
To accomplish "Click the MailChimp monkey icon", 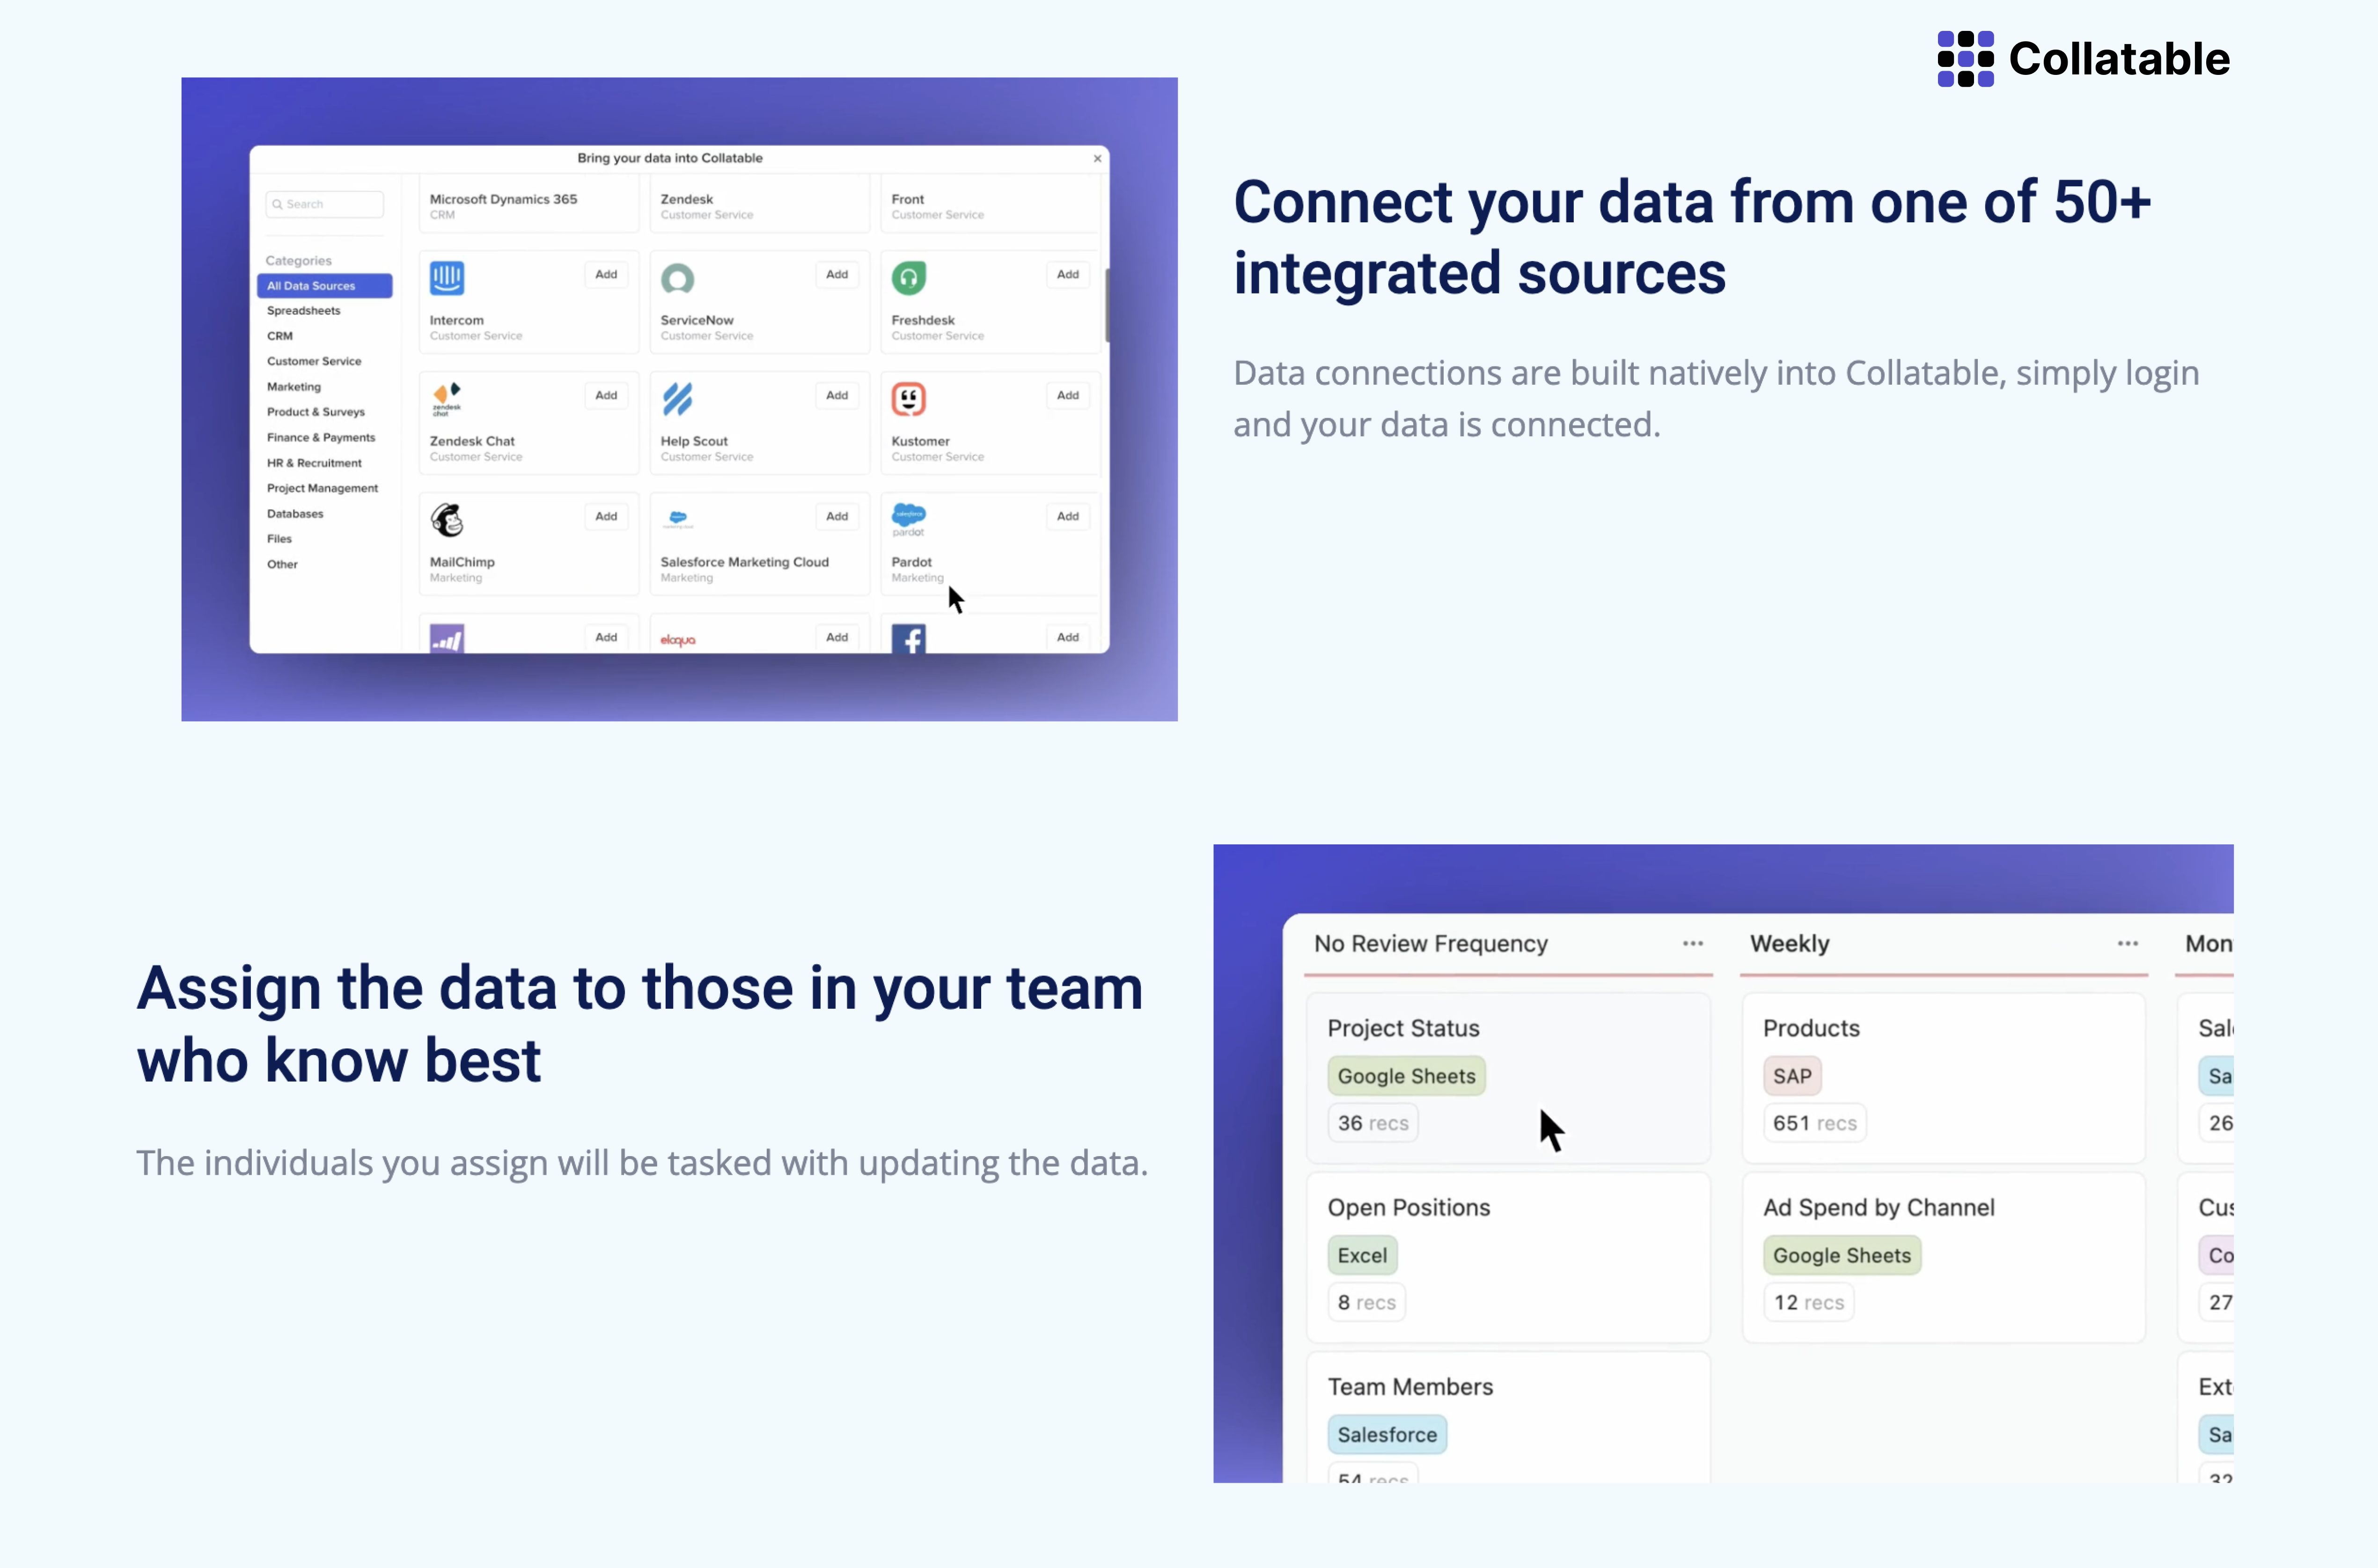I will point(447,520).
